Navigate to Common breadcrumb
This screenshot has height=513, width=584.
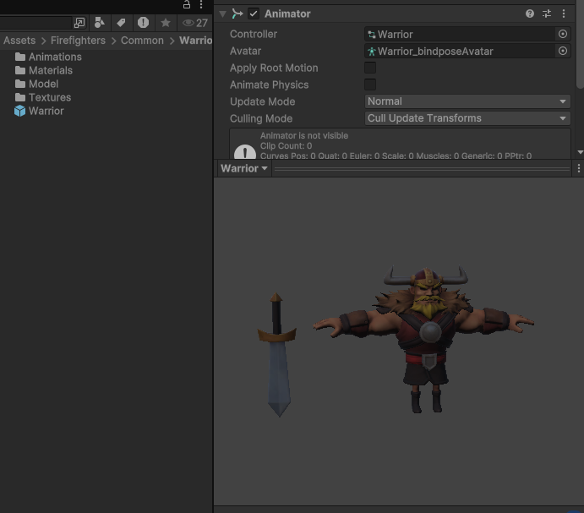[x=142, y=41]
